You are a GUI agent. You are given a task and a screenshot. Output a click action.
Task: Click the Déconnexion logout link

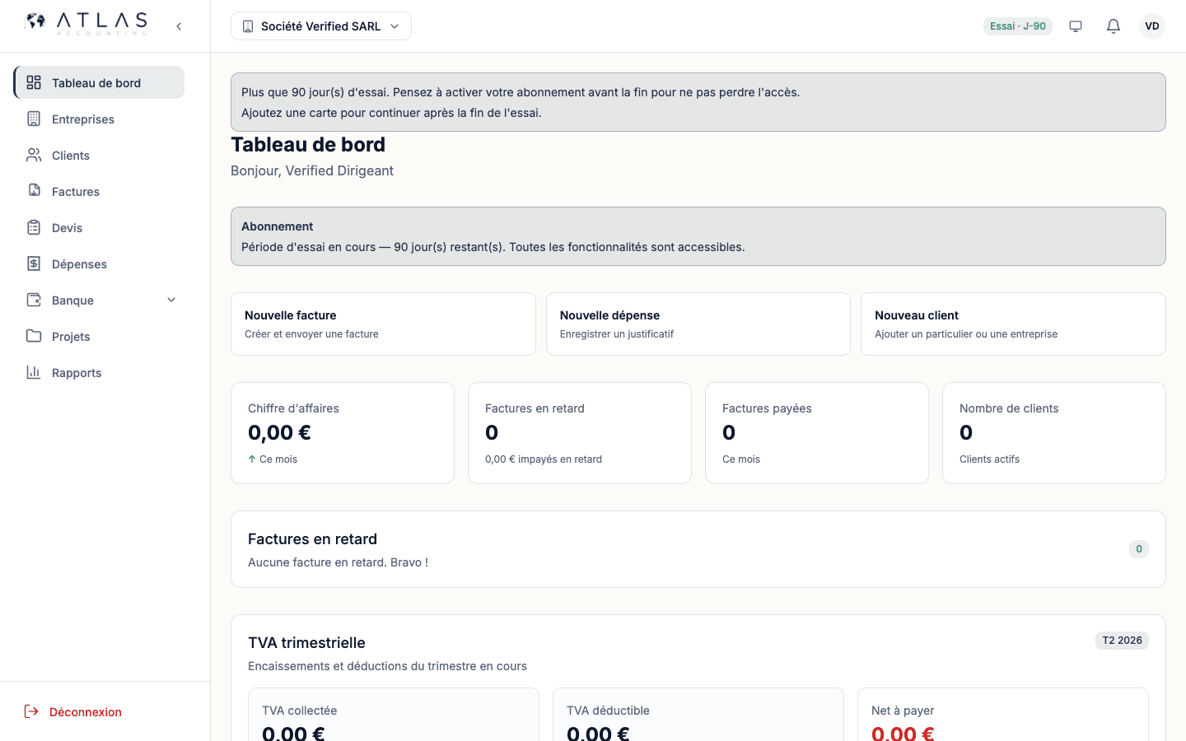[72, 711]
